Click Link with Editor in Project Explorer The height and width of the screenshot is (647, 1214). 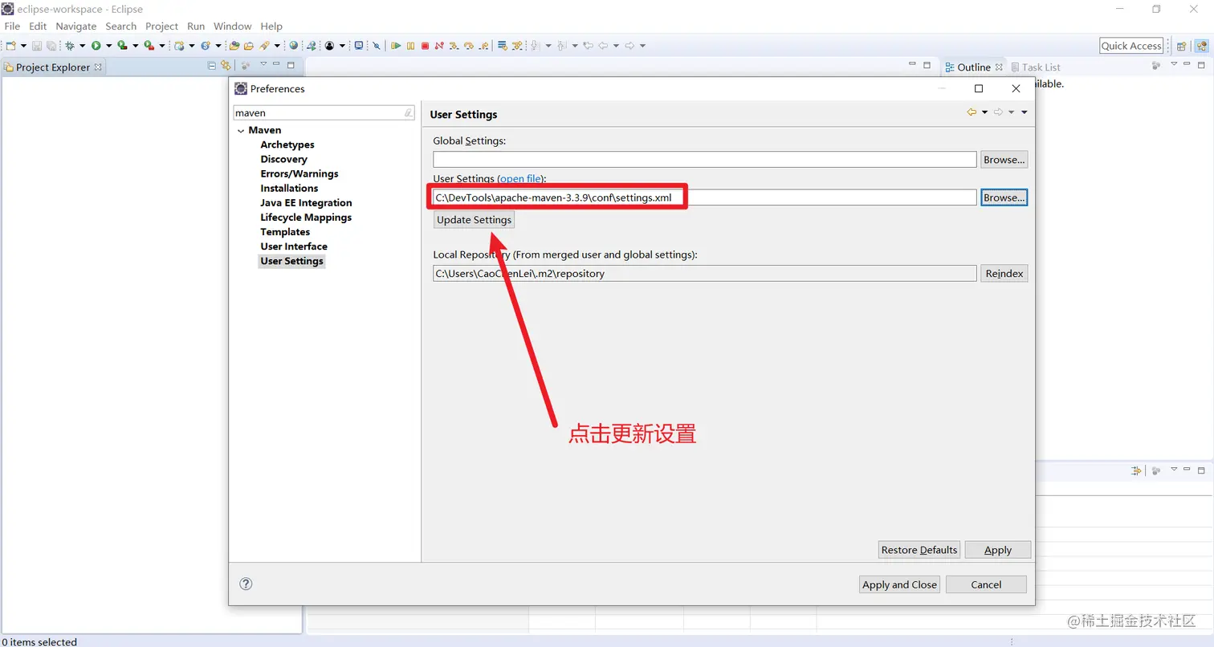tap(226, 65)
